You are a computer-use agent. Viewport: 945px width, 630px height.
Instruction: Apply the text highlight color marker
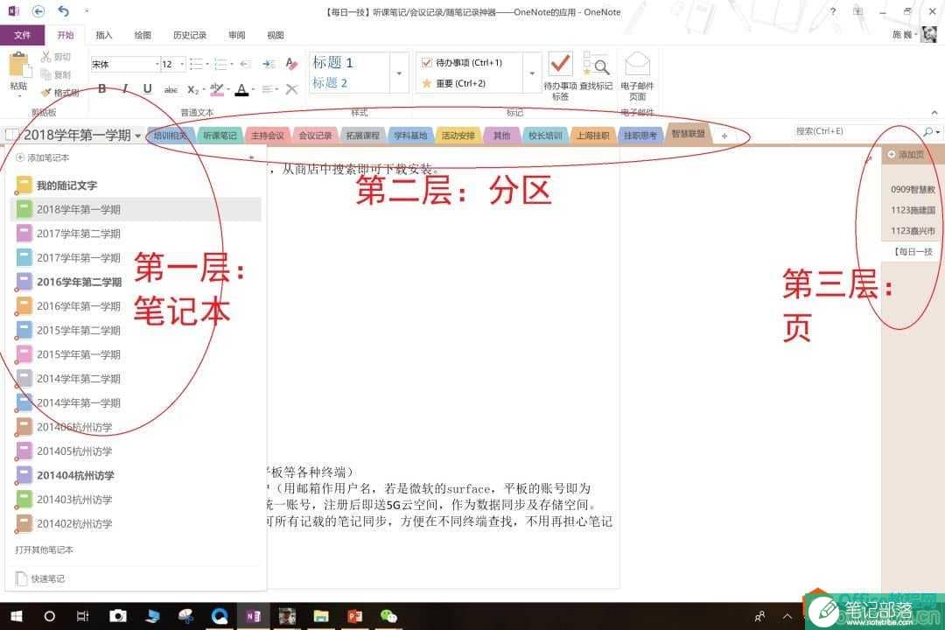pyautogui.click(x=216, y=89)
